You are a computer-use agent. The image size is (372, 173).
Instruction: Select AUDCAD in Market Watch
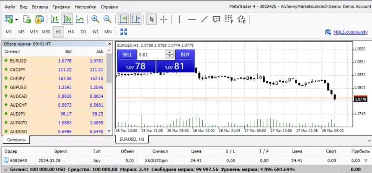pyautogui.click(x=54, y=96)
